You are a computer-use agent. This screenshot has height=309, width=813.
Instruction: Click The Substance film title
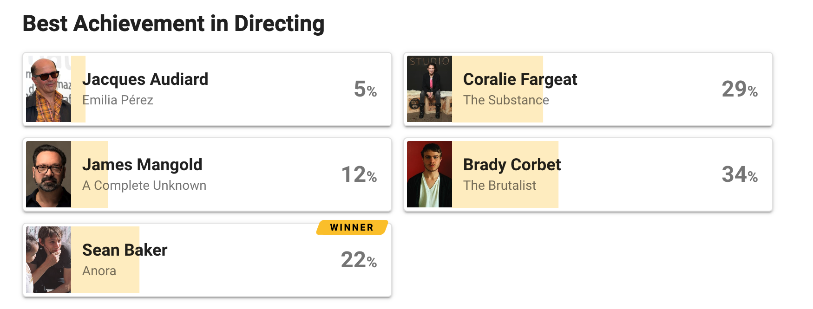click(506, 100)
